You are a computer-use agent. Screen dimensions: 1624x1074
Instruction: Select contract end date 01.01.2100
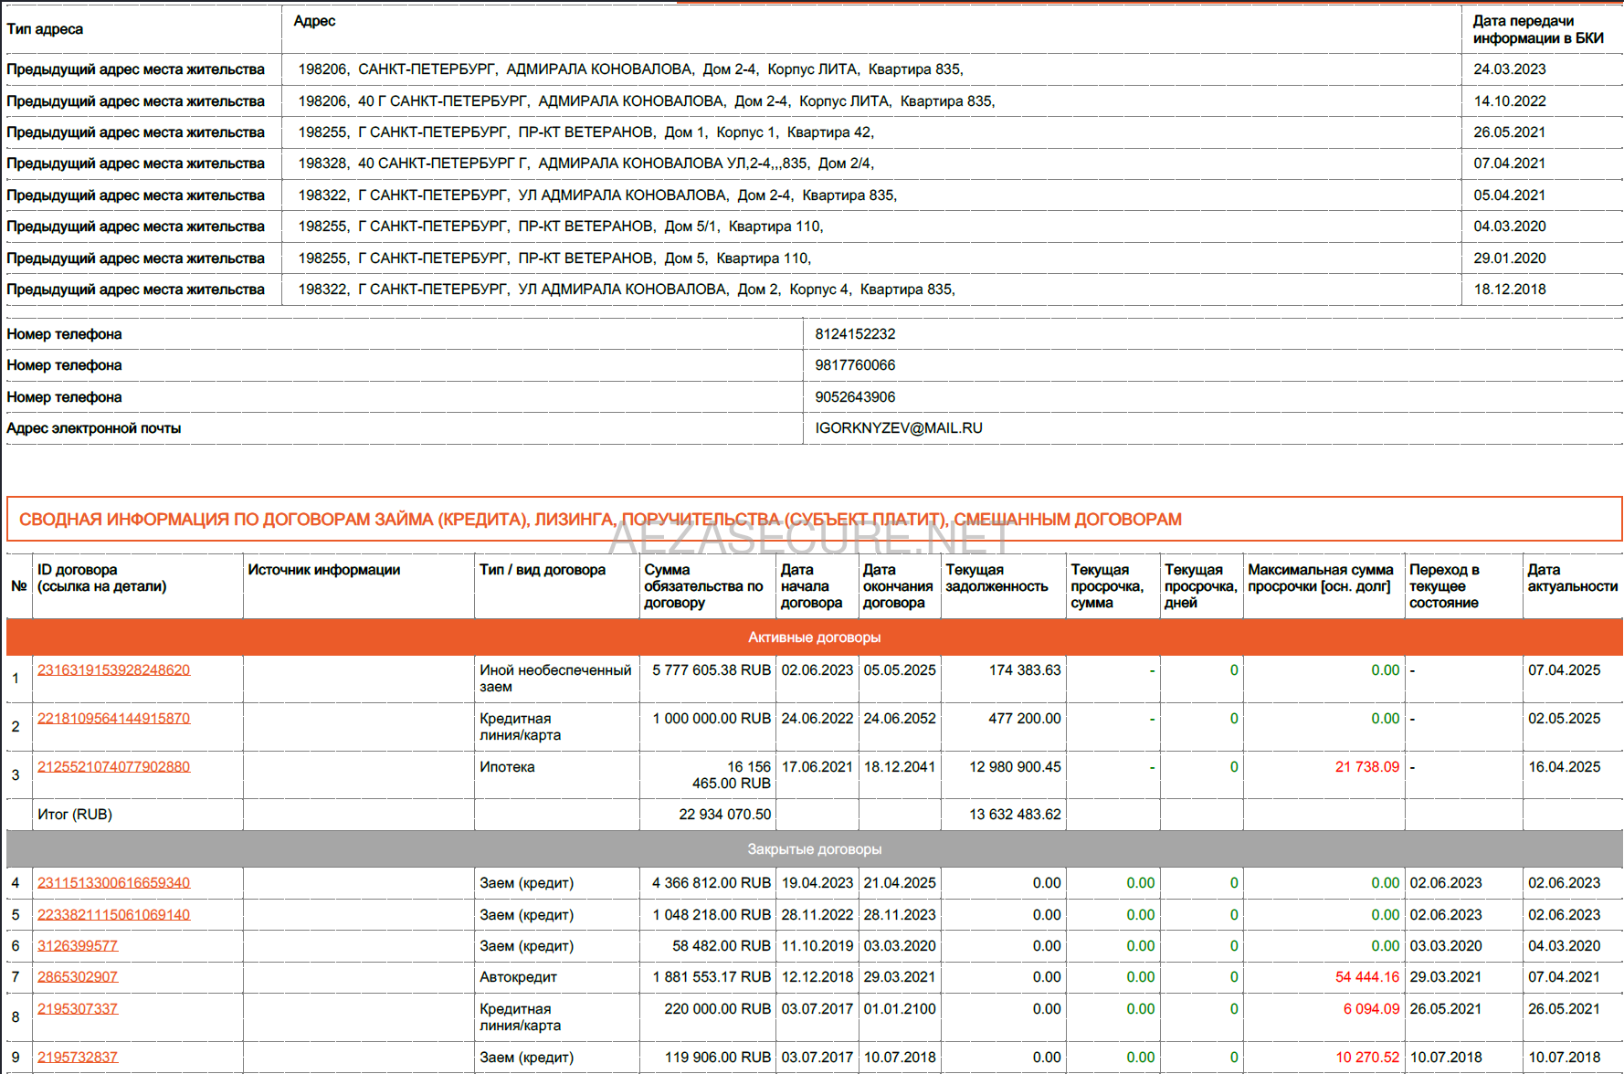(900, 1009)
